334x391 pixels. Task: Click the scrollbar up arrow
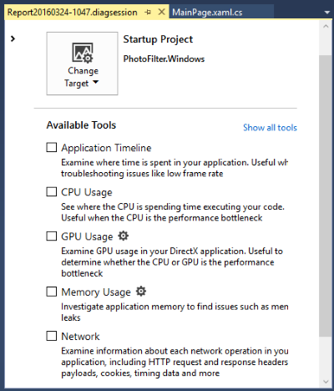326,27
